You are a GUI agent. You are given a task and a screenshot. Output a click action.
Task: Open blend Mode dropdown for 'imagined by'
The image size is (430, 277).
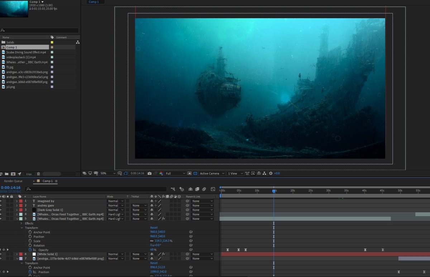[116, 201]
